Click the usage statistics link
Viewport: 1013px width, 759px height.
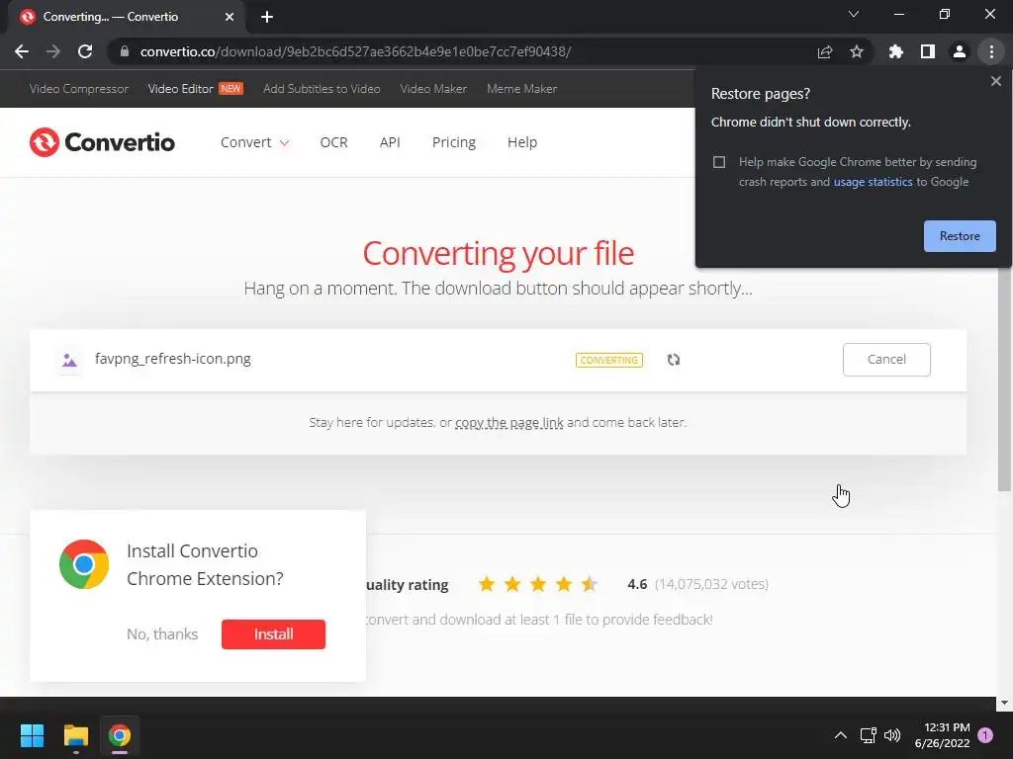click(873, 182)
